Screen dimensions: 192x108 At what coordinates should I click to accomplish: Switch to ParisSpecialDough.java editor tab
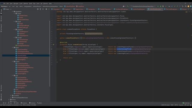coord(121,9)
